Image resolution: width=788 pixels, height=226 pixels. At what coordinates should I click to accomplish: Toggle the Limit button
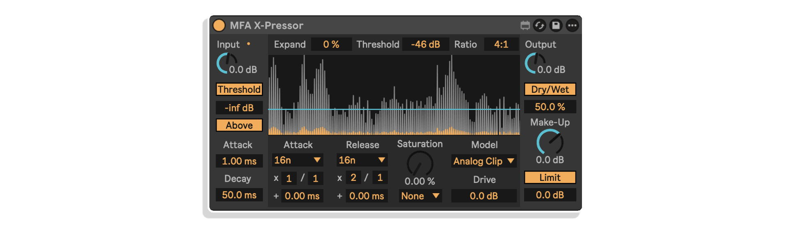coord(550,178)
